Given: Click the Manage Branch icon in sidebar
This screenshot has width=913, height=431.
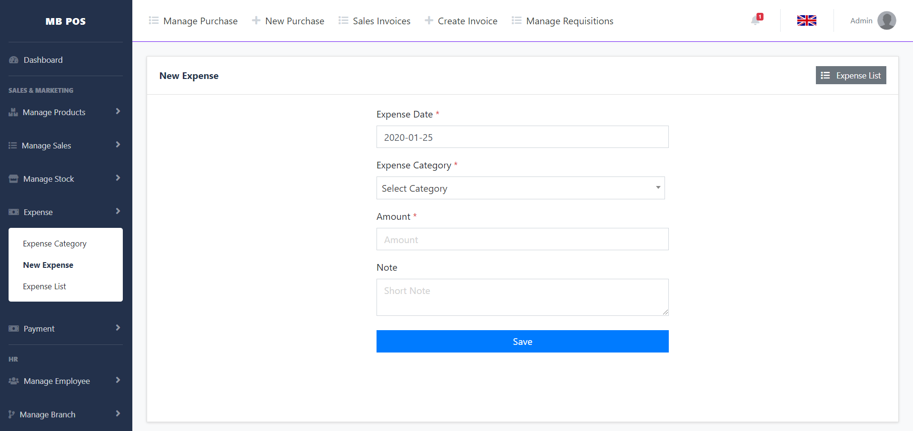Looking at the screenshot, I should [x=13, y=414].
